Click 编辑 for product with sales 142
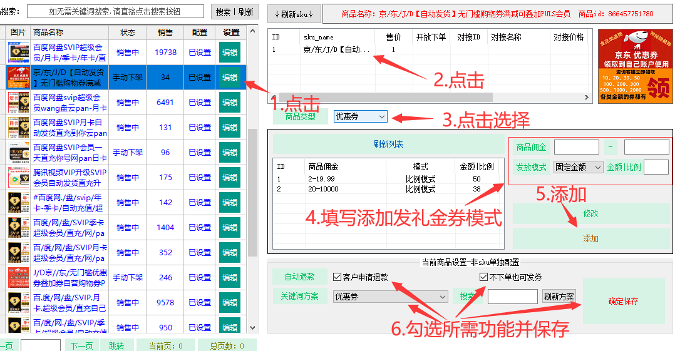Viewport: 675px width, 351px height. coord(229,202)
